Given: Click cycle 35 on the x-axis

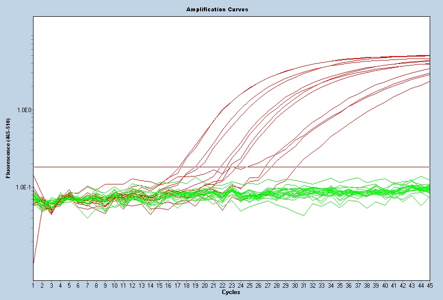Looking at the screenshot, I should click(x=340, y=286).
